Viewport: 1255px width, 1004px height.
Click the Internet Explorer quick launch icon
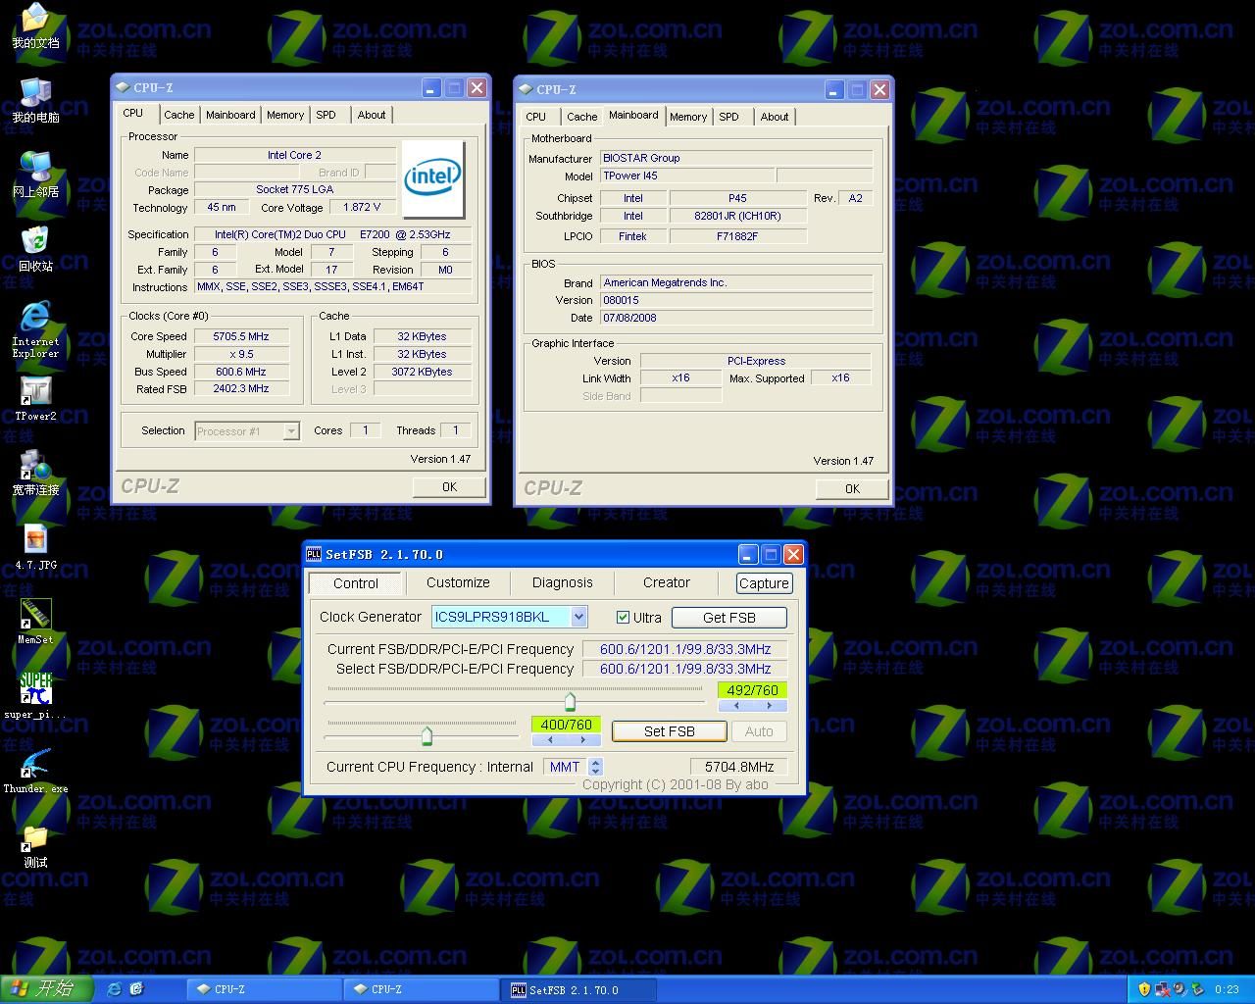click(115, 989)
